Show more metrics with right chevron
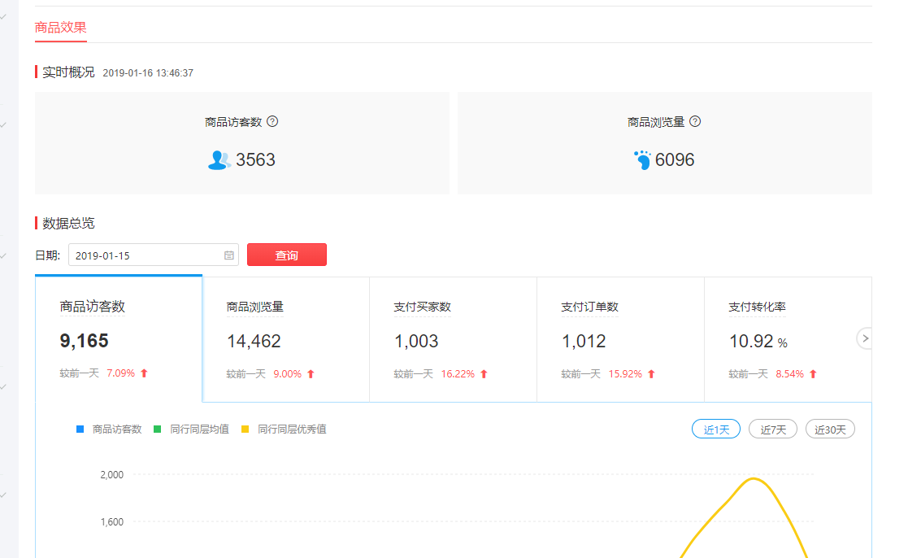The width and height of the screenshot is (908, 558). click(x=865, y=338)
